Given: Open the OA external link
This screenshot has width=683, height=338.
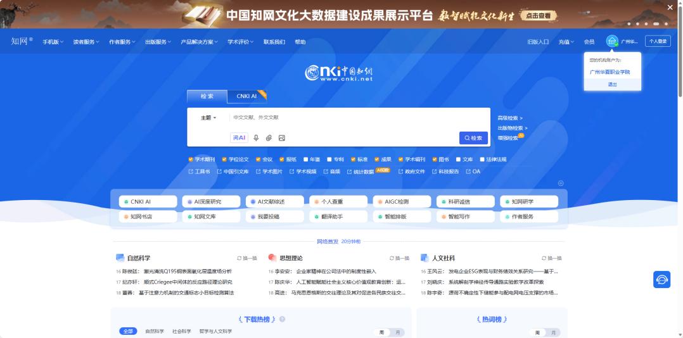Looking at the screenshot, I should click(x=473, y=172).
